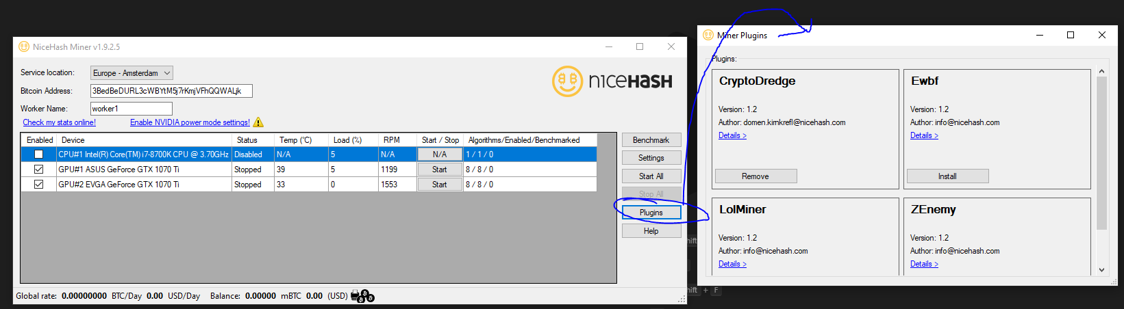Click the Miner Plugins vertical scrollbar thumb

click(x=1101, y=152)
